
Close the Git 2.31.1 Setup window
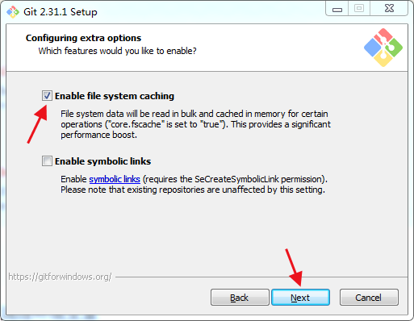pyautogui.click(x=389, y=9)
